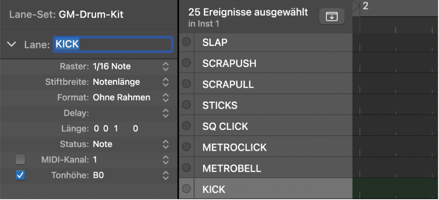The image size is (439, 200).
Task: Click the round button beside SCRAPUSH lane
Action: pyautogui.click(x=186, y=63)
